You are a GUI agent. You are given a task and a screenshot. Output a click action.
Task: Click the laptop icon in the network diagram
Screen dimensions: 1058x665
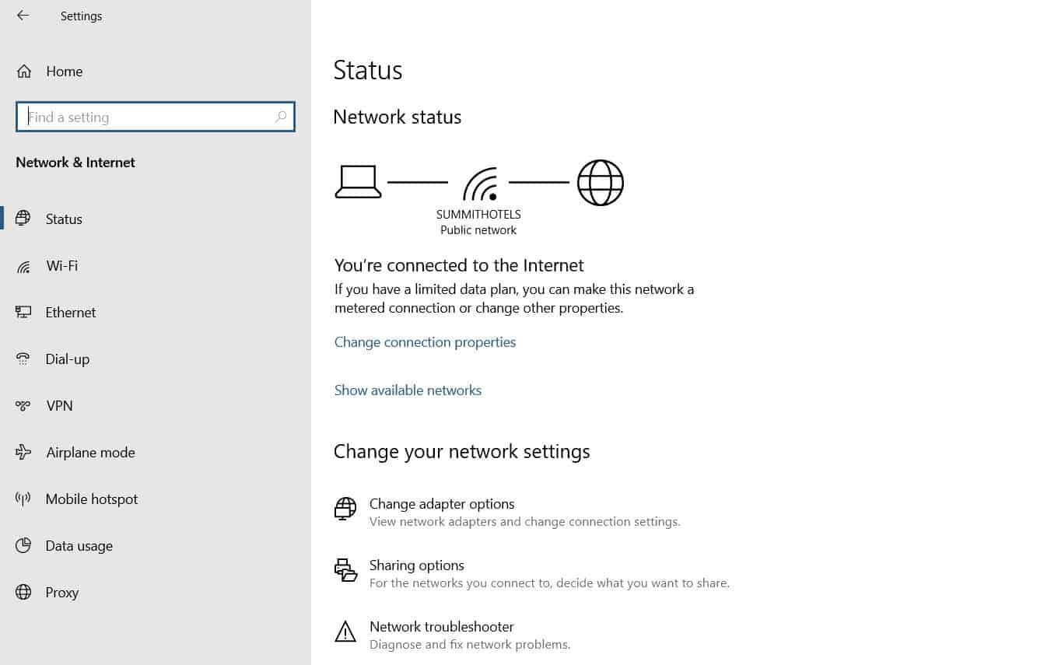pos(358,181)
